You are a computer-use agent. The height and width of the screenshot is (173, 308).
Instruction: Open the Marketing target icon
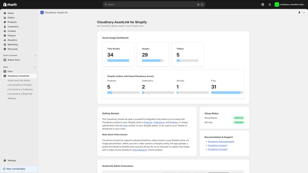(5, 45)
